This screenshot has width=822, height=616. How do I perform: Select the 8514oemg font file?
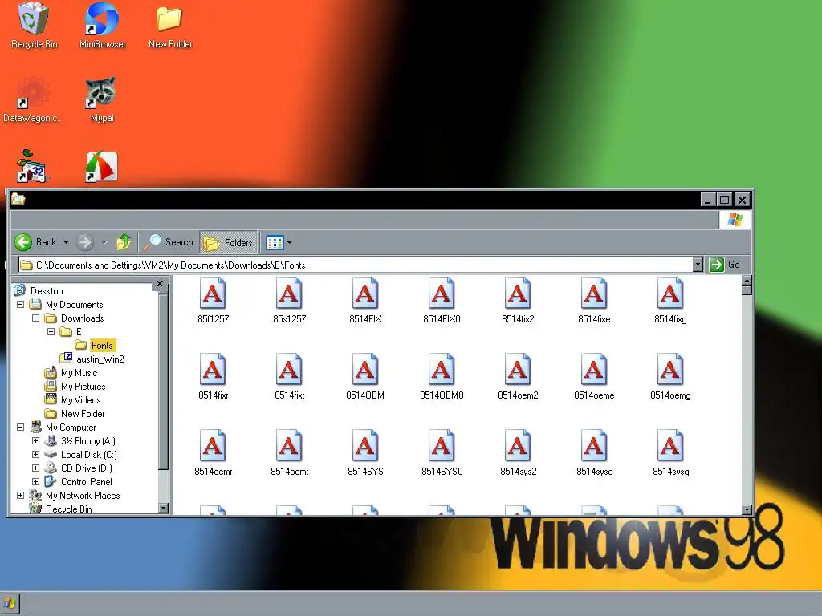pos(670,377)
